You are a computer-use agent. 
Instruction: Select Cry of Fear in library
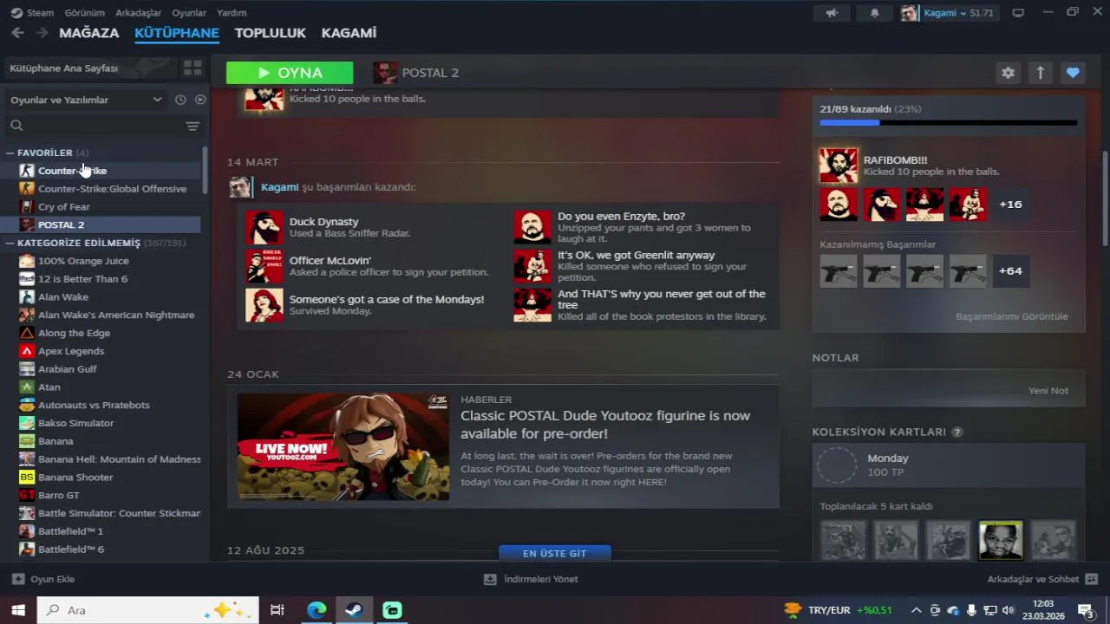point(64,207)
